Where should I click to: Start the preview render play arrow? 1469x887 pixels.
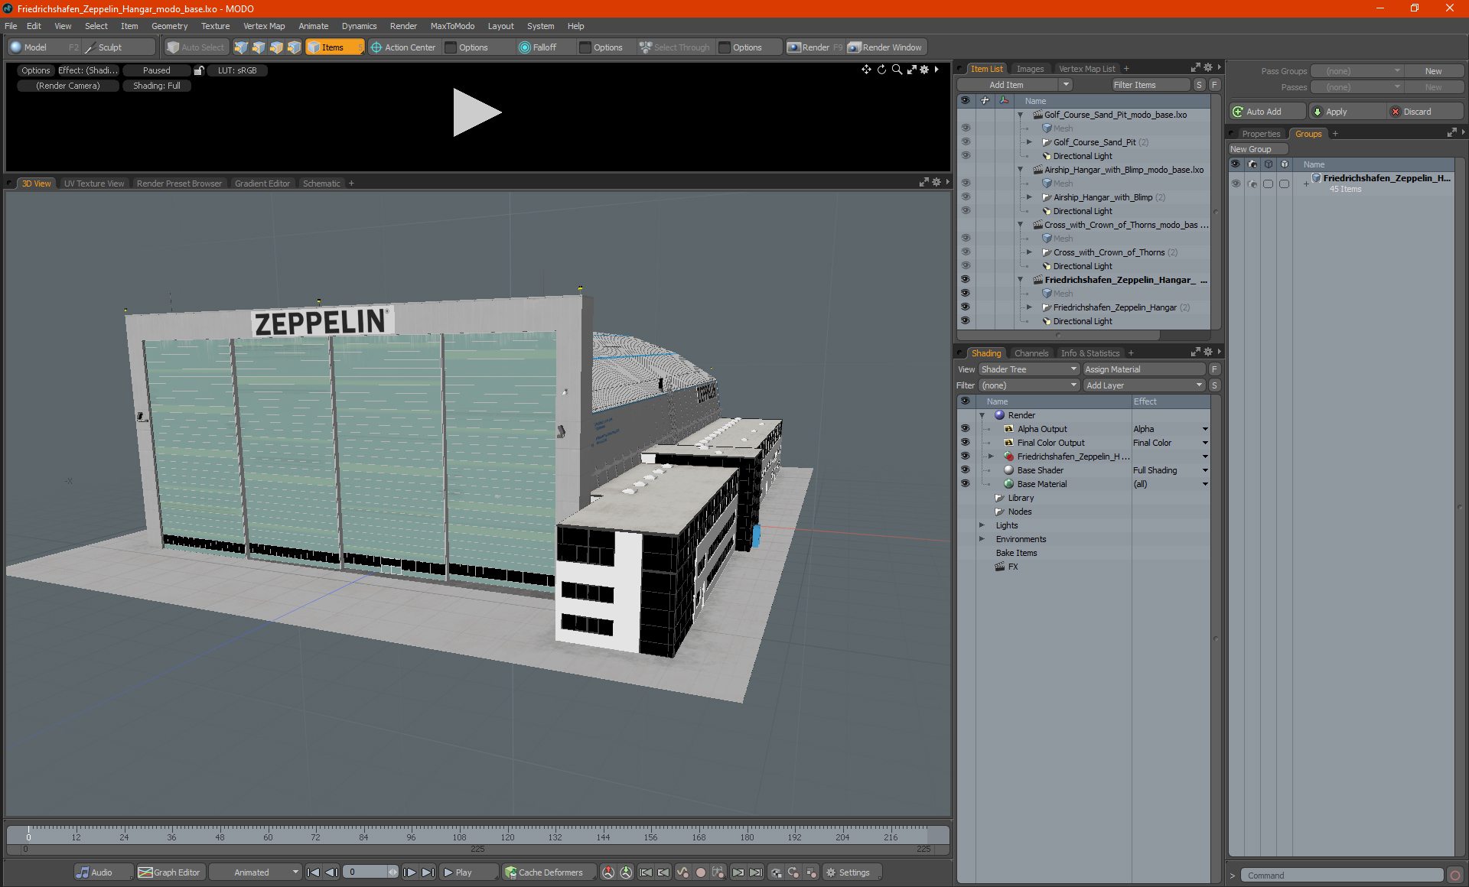click(477, 112)
